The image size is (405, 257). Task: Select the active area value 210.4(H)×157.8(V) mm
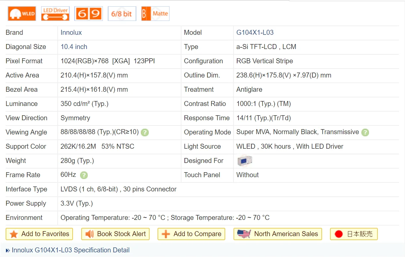pos(94,75)
